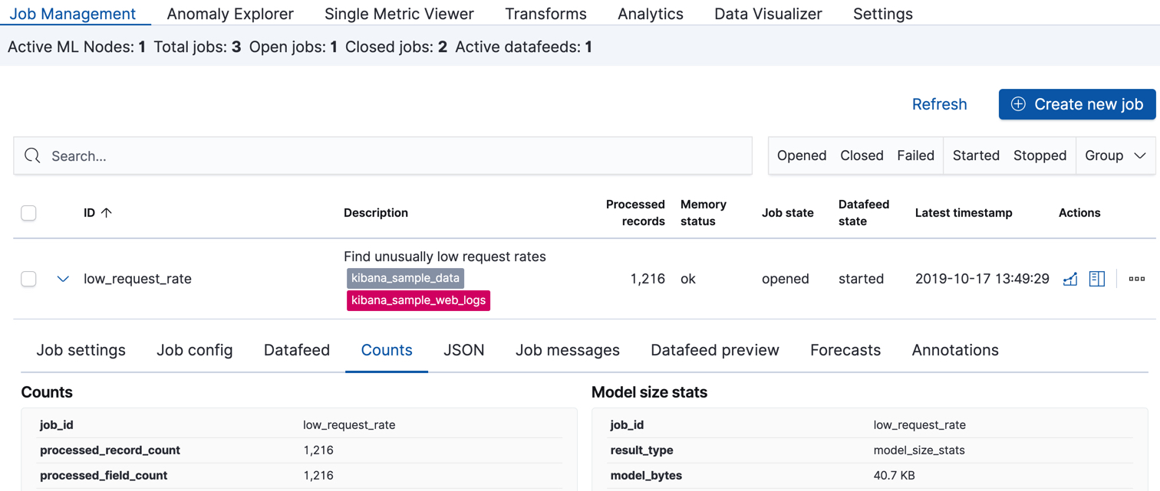The width and height of the screenshot is (1160, 491).
Task: Open the Datafeed preview tab
Action: point(714,350)
